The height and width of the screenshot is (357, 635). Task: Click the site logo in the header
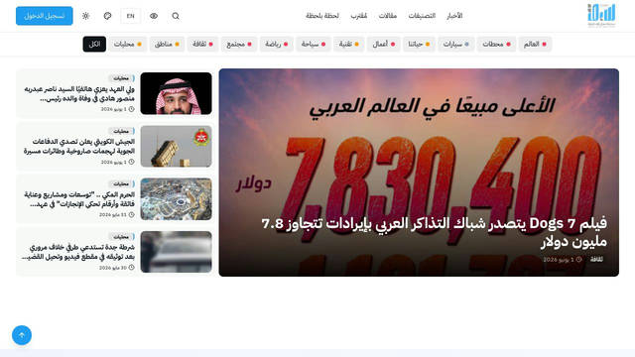pos(601,16)
